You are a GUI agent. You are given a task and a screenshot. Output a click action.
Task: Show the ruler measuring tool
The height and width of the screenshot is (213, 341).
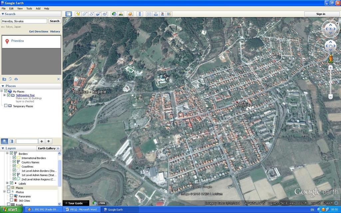click(x=140, y=14)
